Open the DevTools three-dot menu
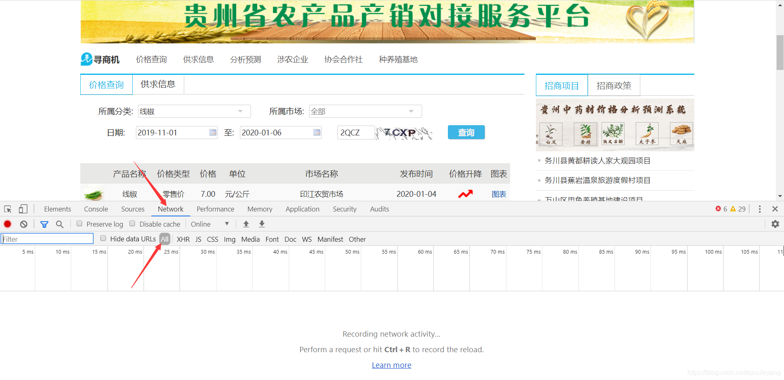The width and height of the screenshot is (784, 380). pyautogui.click(x=760, y=209)
